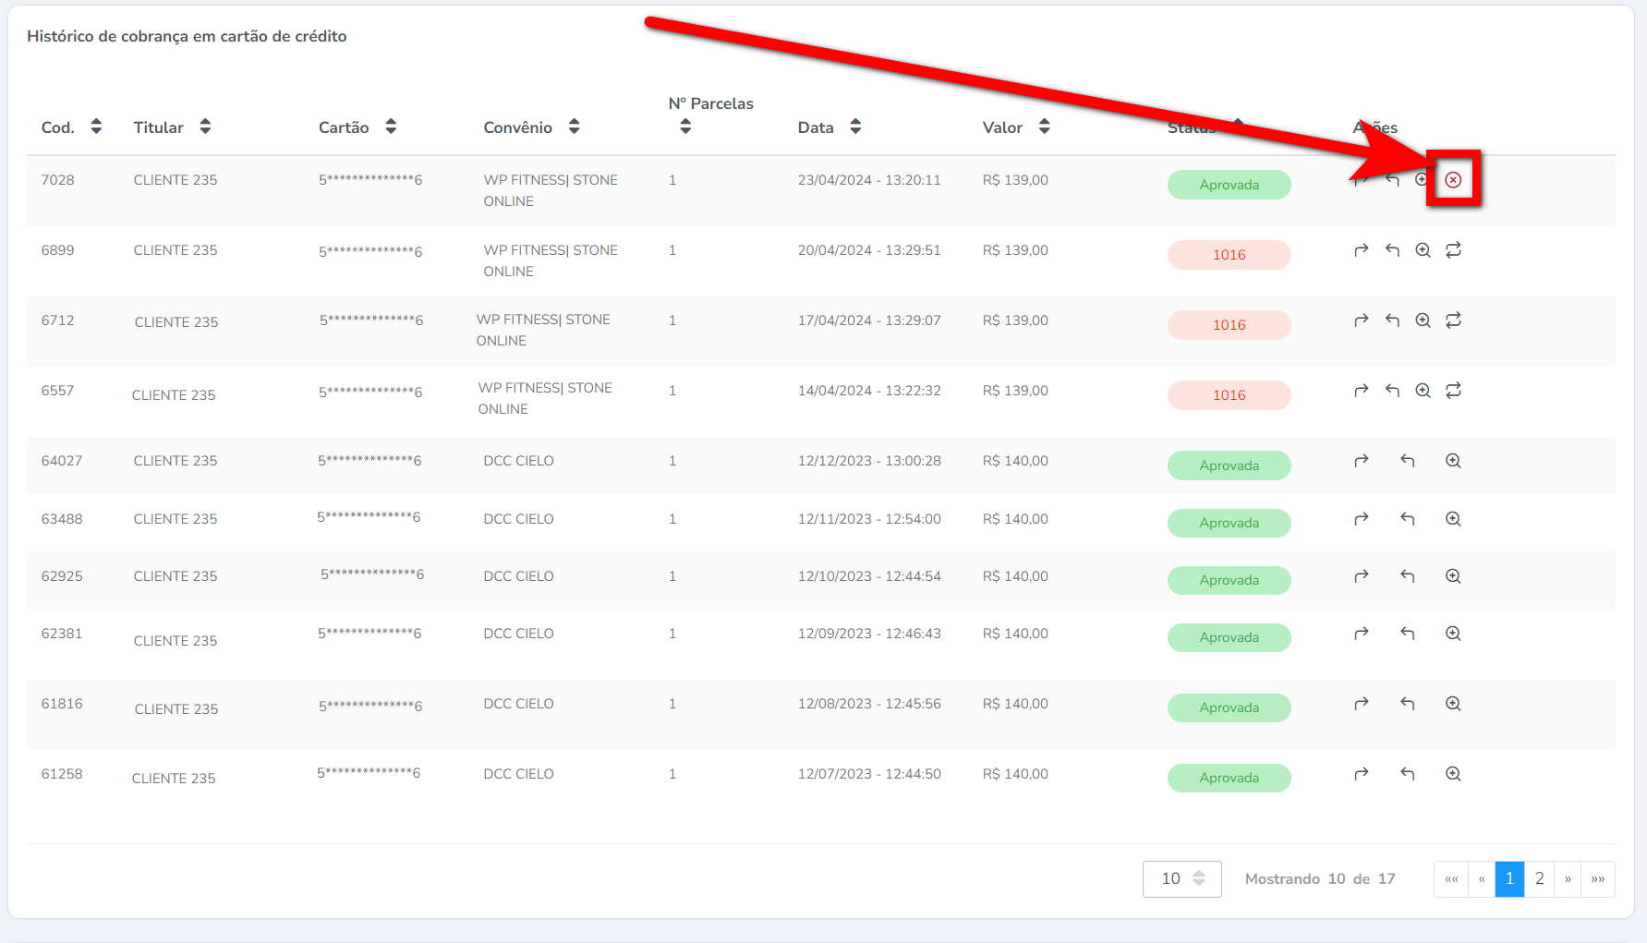This screenshot has width=1647, height=943.
Task: Click the forward-arrow icon in row 6557
Action: tap(1361, 391)
